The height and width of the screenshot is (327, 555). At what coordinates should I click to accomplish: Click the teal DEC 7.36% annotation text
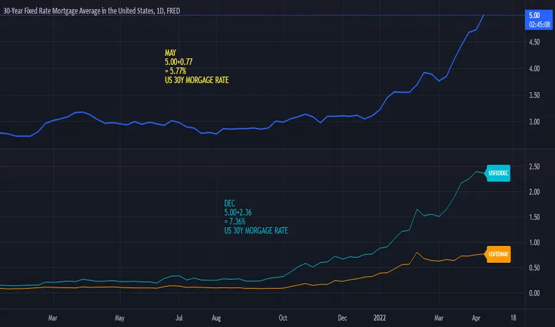(256, 217)
